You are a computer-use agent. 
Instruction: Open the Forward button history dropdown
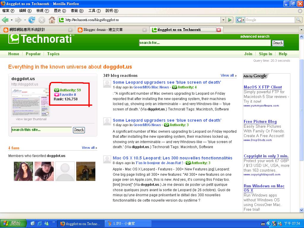tap(25, 20)
